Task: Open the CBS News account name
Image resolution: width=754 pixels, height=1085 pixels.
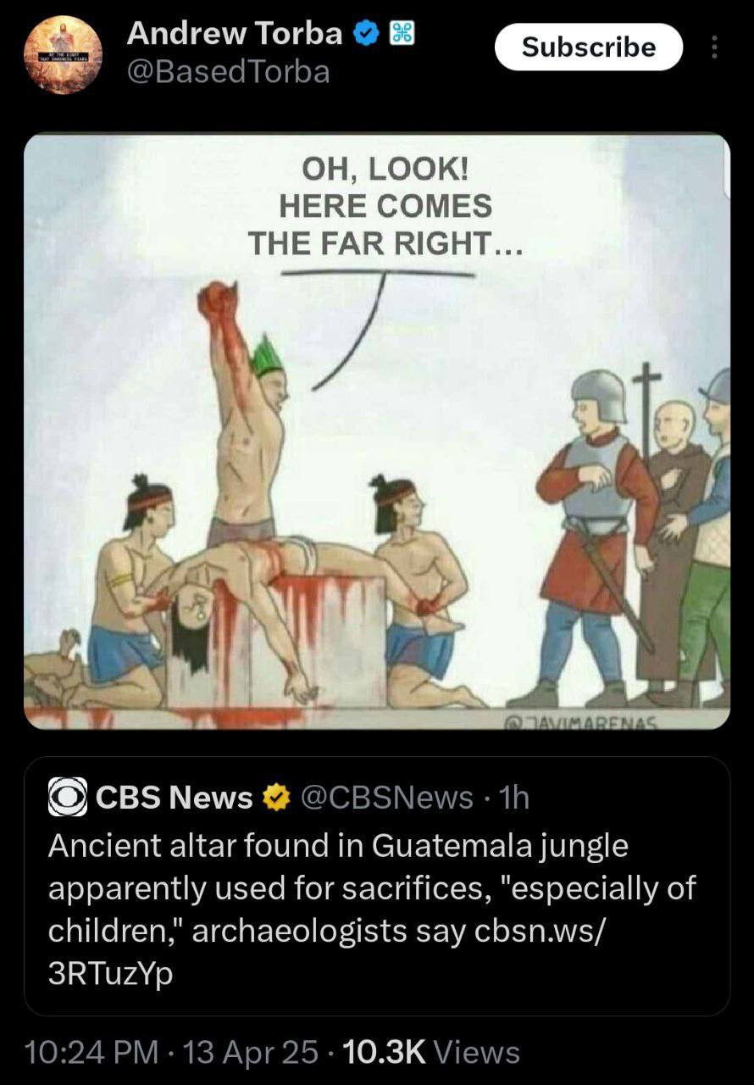Action: point(175,798)
